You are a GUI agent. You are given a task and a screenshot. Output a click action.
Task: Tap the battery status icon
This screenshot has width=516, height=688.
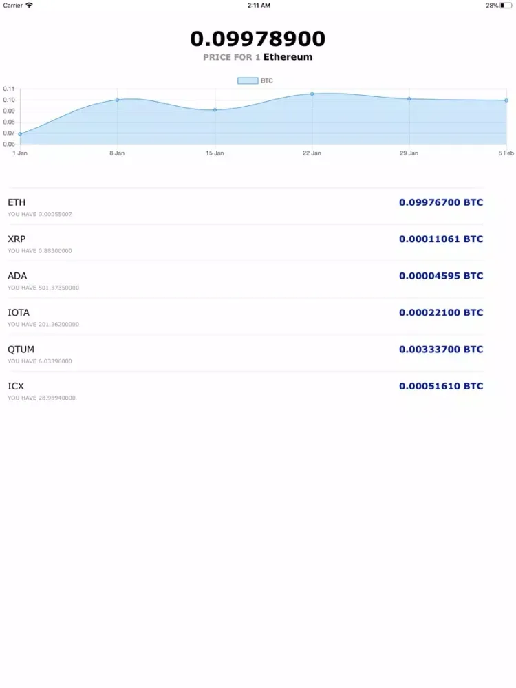point(506,6)
